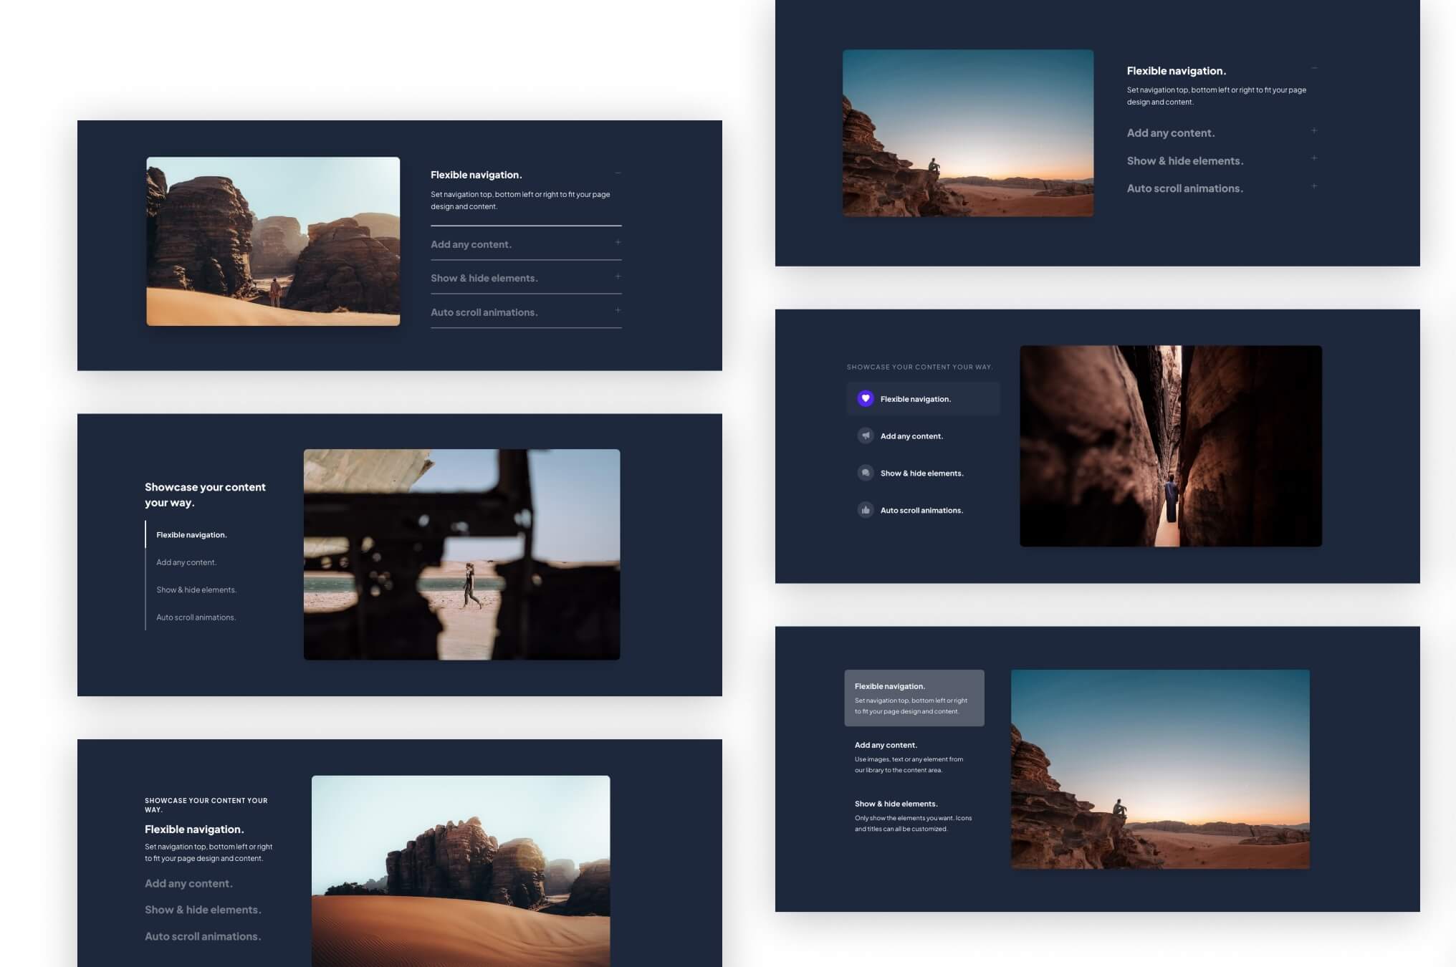Expand the Add any content accordion item
The image size is (1456, 967).
[617, 243]
